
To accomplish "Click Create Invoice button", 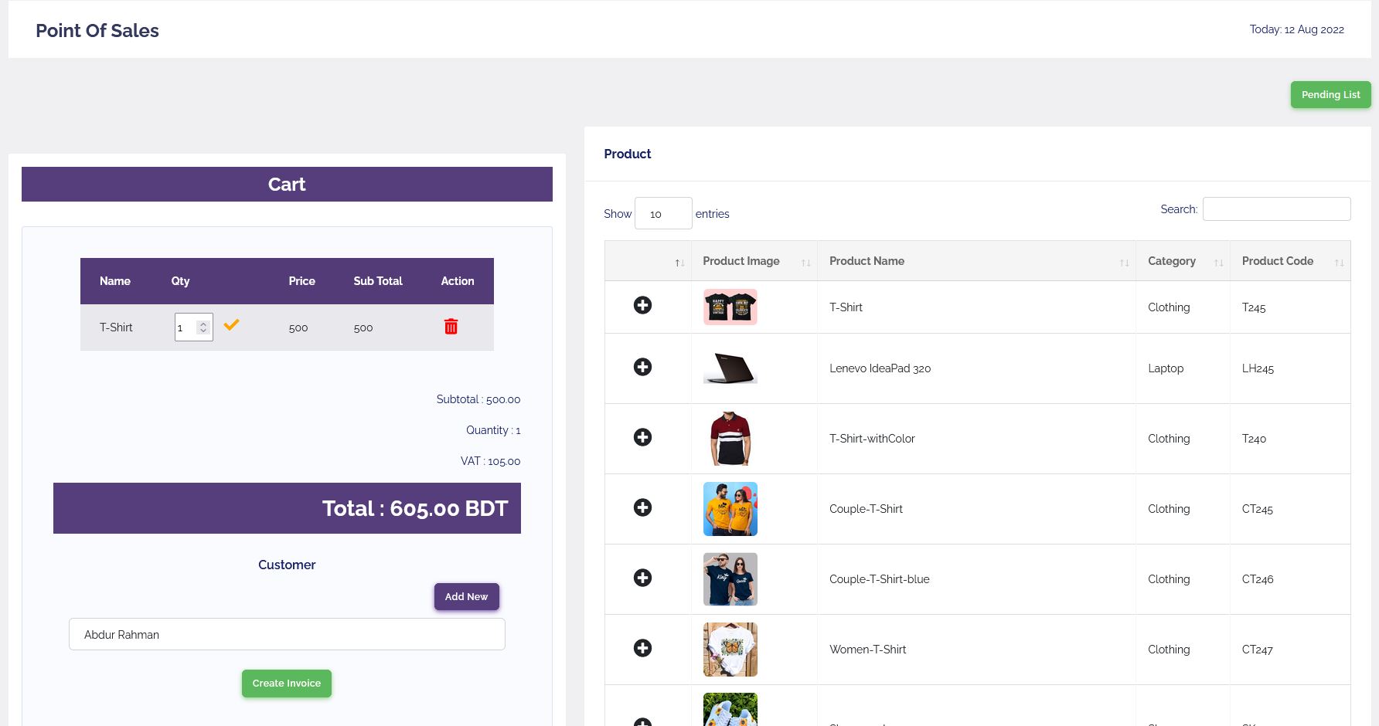I will click(286, 684).
